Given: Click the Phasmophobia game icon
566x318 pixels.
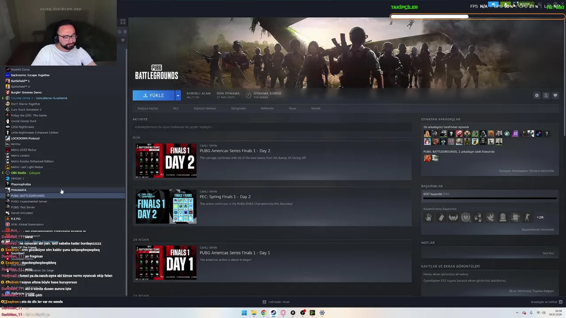Looking at the screenshot, I should [8, 184].
